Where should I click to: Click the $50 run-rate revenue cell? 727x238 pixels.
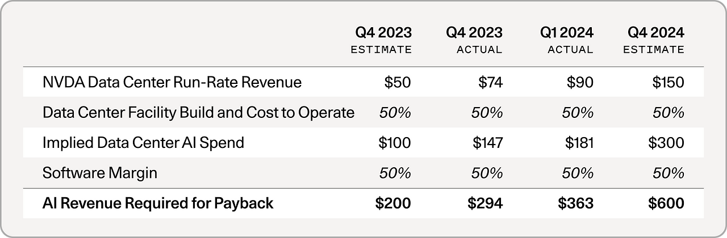tap(398, 82)
